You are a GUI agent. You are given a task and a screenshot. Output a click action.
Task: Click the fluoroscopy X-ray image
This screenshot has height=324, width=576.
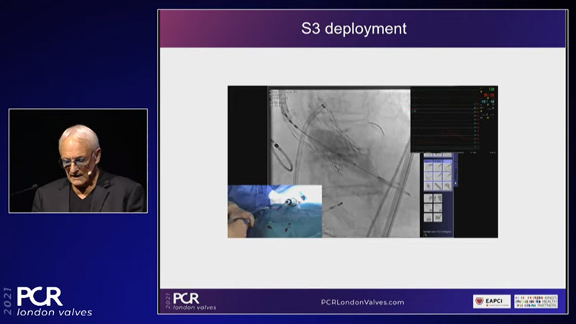pos(338,144)
